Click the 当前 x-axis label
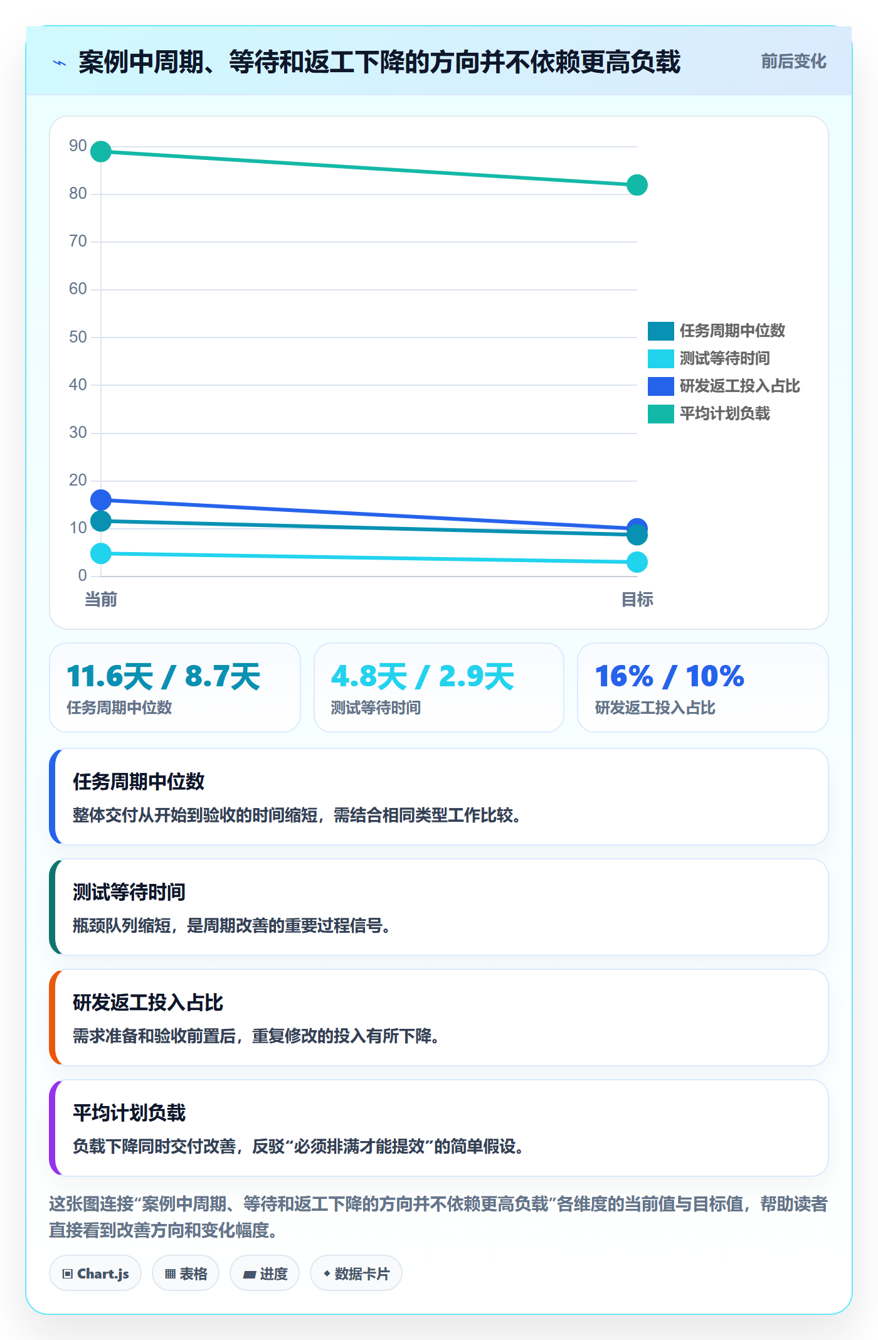The height and width of the screenshot is (1340, 878). coord(101,600)
